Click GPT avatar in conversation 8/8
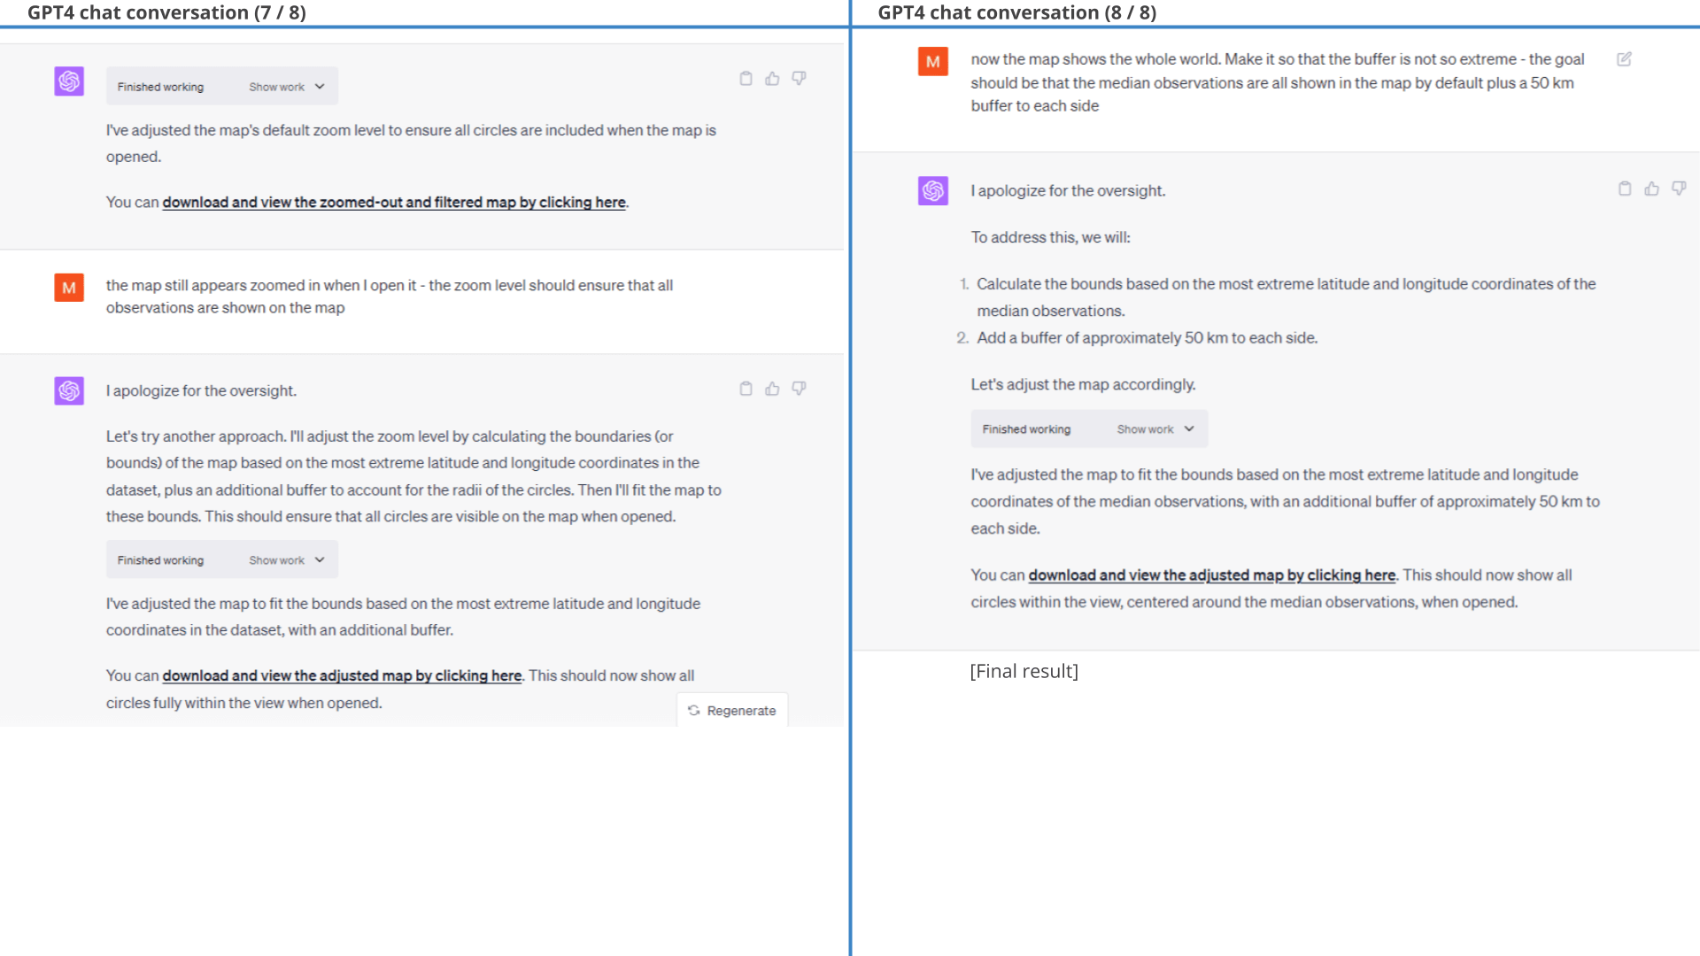This screenshot has height=956, width=1700. coord(933,190)
